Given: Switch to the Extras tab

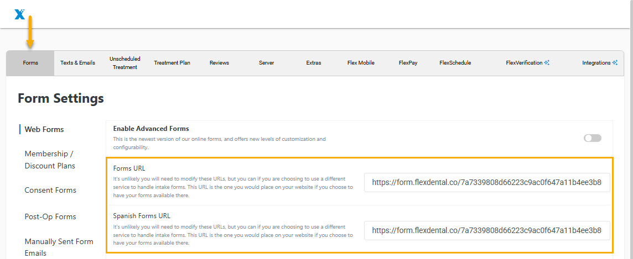Looking at the screenshot, I should coord(314,63).
